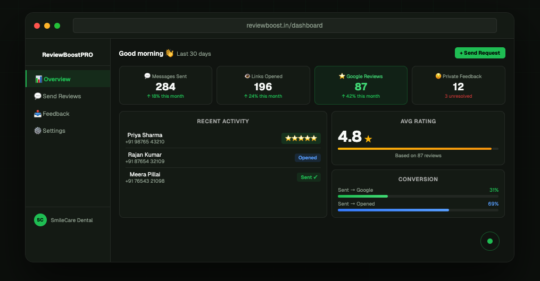Select the Messages Sent stat card
Viewport: 540px width, 281px height.
point(165,86)
